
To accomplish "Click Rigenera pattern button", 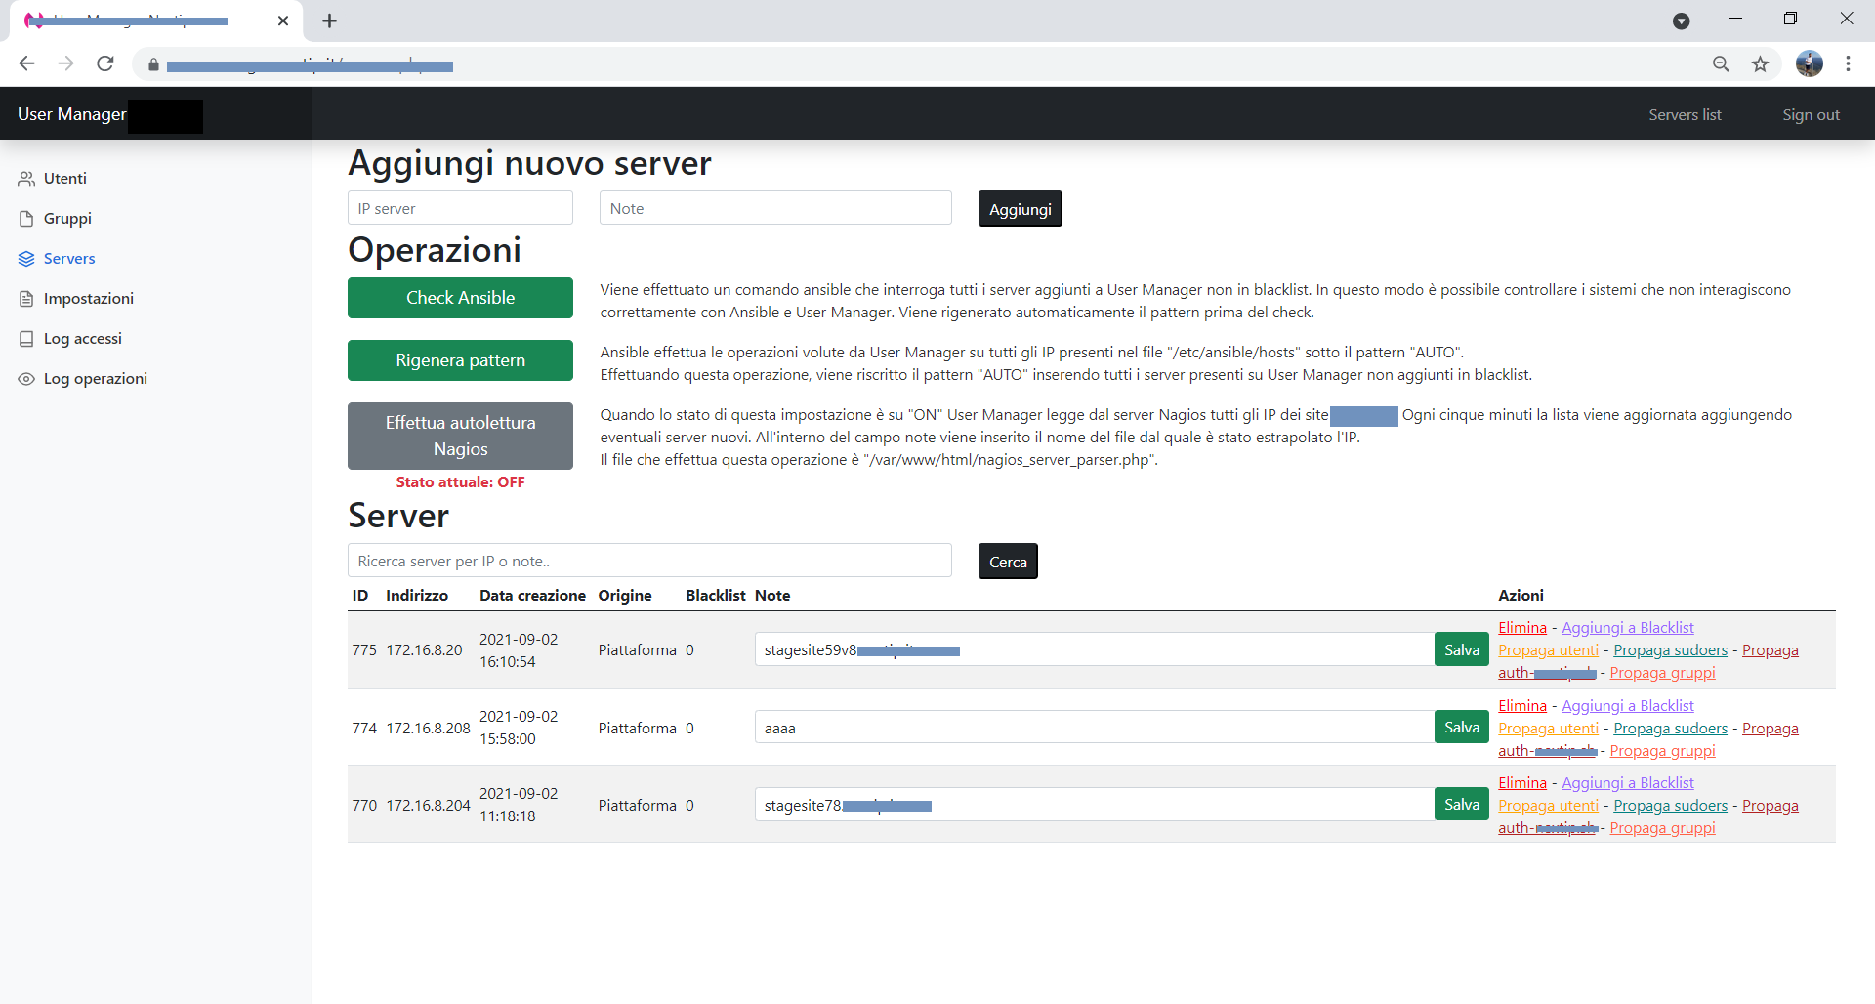I will pos(460,360).
